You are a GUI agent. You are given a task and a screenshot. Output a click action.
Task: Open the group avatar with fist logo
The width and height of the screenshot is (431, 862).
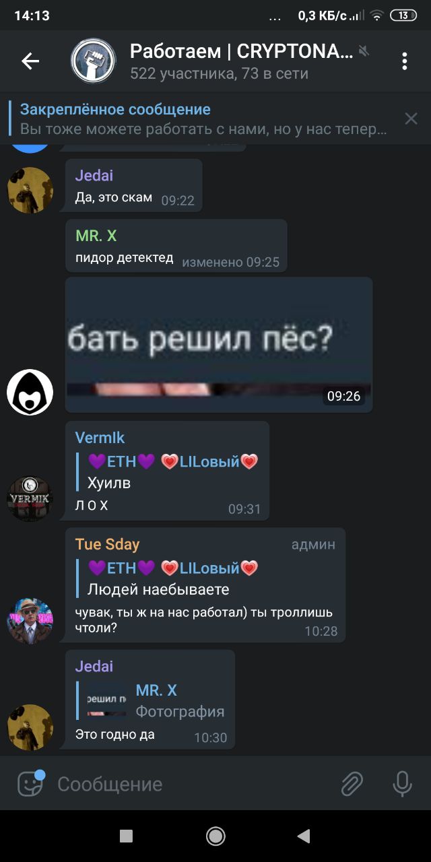coord(93,61)
